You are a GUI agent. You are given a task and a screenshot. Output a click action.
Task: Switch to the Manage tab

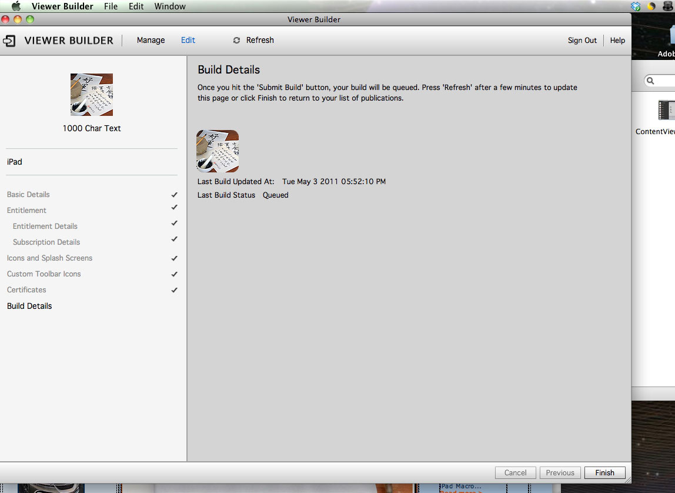click(151, 40)
